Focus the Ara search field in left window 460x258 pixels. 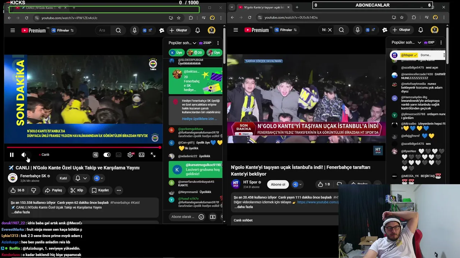point(103,30)
